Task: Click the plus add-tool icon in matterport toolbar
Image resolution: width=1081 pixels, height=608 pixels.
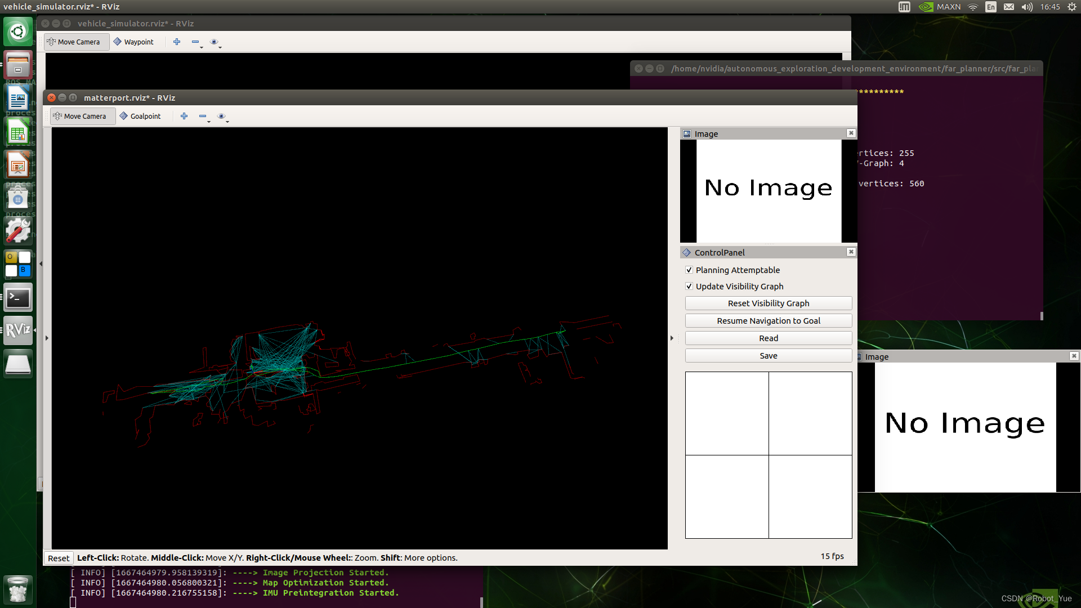Action: [184, 116]
